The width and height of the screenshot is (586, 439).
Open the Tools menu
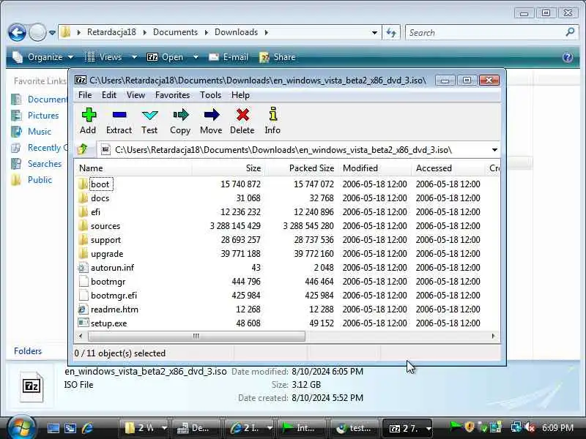point(210,95)
